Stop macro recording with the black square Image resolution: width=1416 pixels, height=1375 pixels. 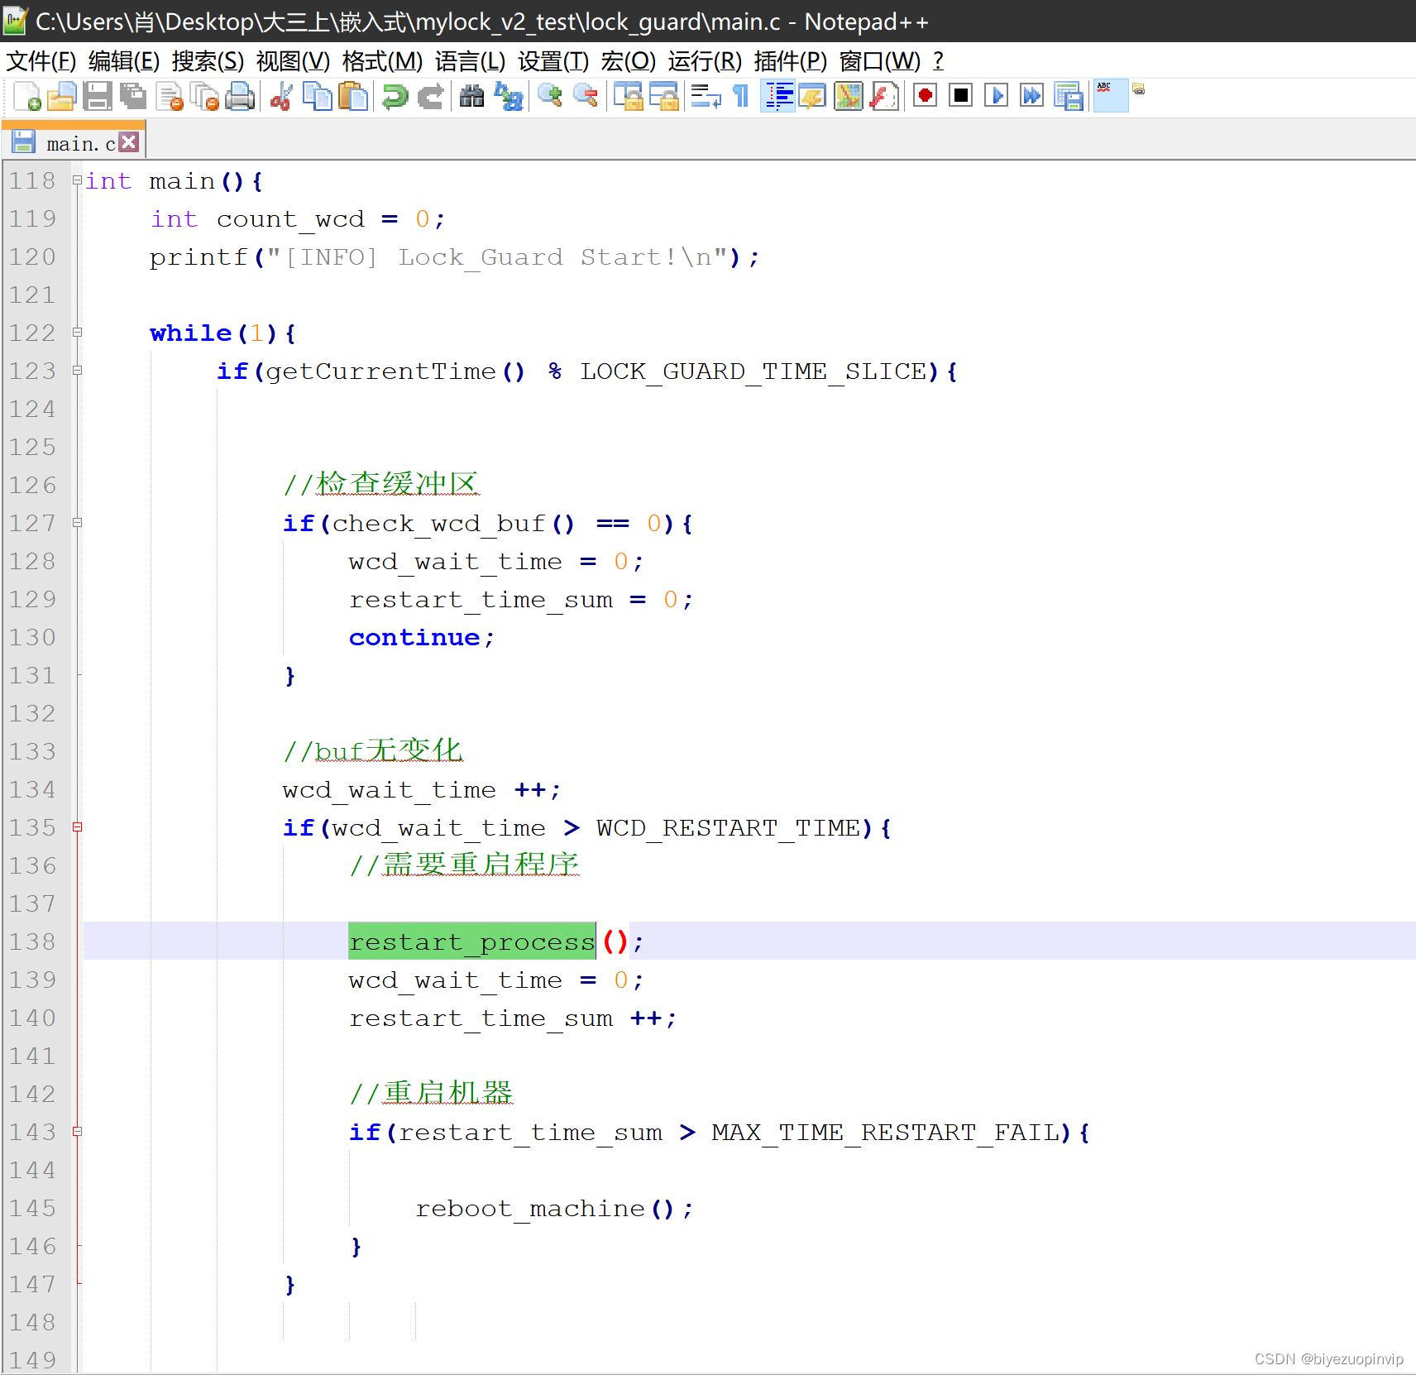(x=960, y=96)
